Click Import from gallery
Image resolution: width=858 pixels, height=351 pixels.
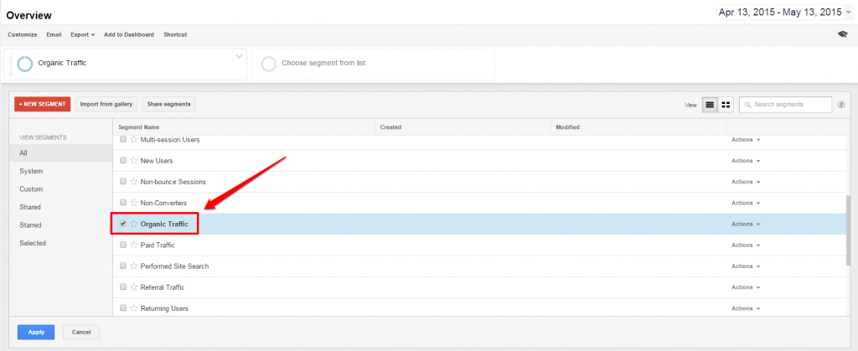(106, 104)
